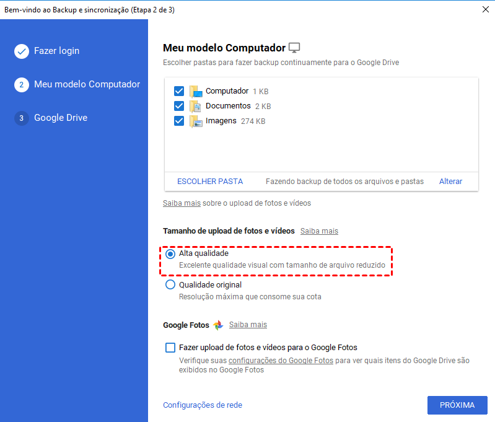This screenshot has width=495, height=422.
Task: Click the Fazer login checkmark step icon
Action: 22,51
